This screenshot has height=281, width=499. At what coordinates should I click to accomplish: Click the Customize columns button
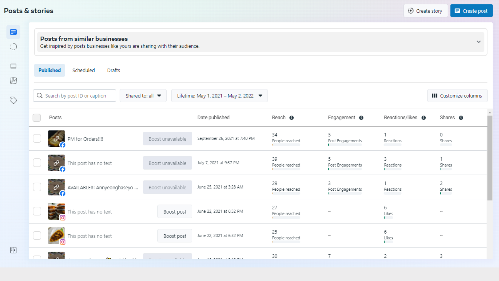coord(457,96)
